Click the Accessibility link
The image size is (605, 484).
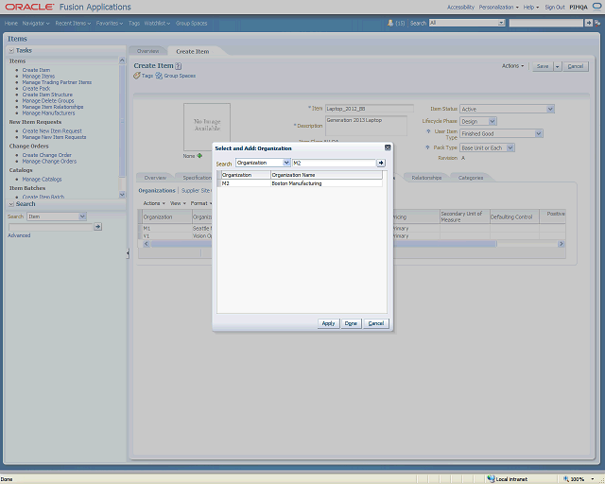pyautogui.click(x=460, y=7)
